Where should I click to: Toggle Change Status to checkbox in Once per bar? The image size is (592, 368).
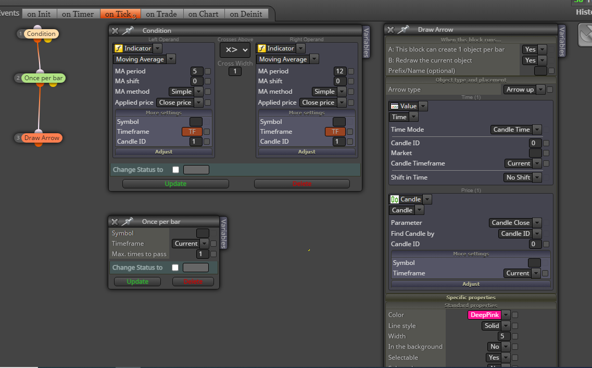(x=175, y=268)
